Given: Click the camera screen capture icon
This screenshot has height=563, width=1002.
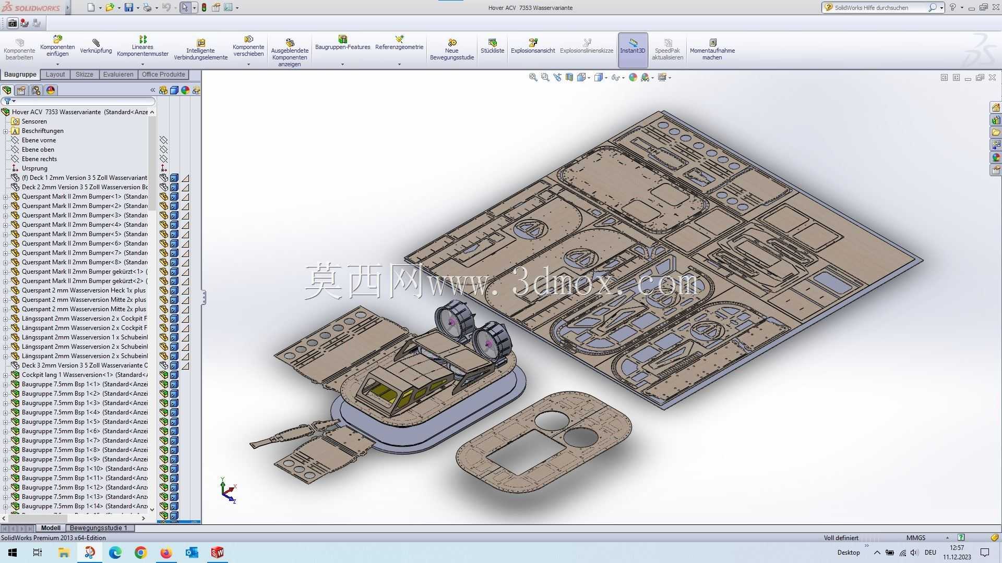Looking at the screenshot, I should pos(13,23).
